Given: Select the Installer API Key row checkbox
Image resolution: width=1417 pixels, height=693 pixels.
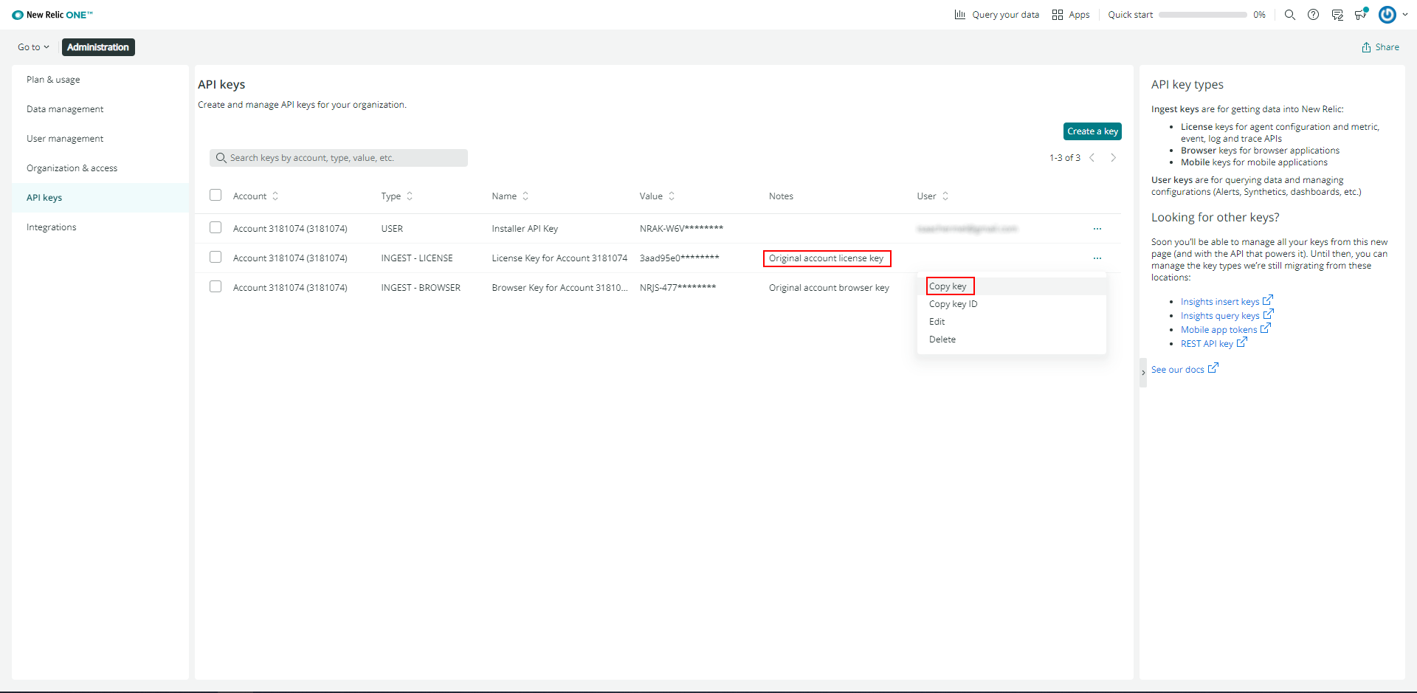Looking at the screenshot, I should pos(216,228).
